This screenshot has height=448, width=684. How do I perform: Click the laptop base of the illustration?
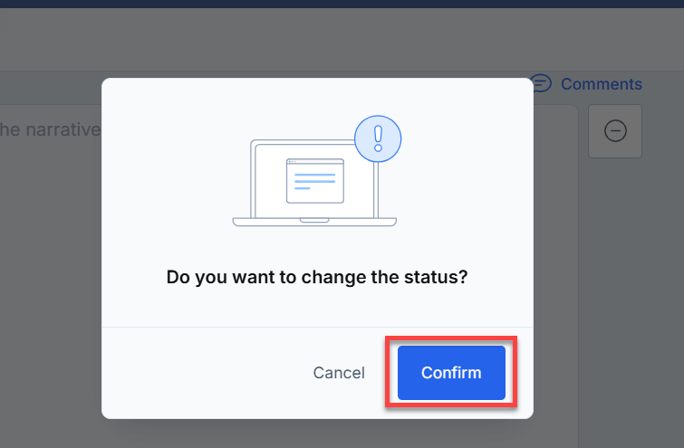click(x=314, y=222)
